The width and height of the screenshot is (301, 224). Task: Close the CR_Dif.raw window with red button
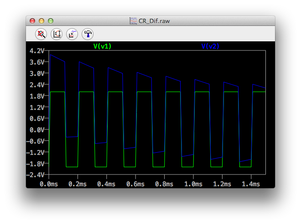[32, 21]
